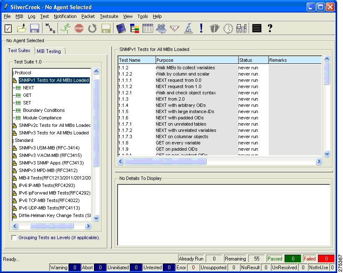Click test suite tree scroll right arrow
This screenshot has height=273, width=343.
(x=88, y=226)
